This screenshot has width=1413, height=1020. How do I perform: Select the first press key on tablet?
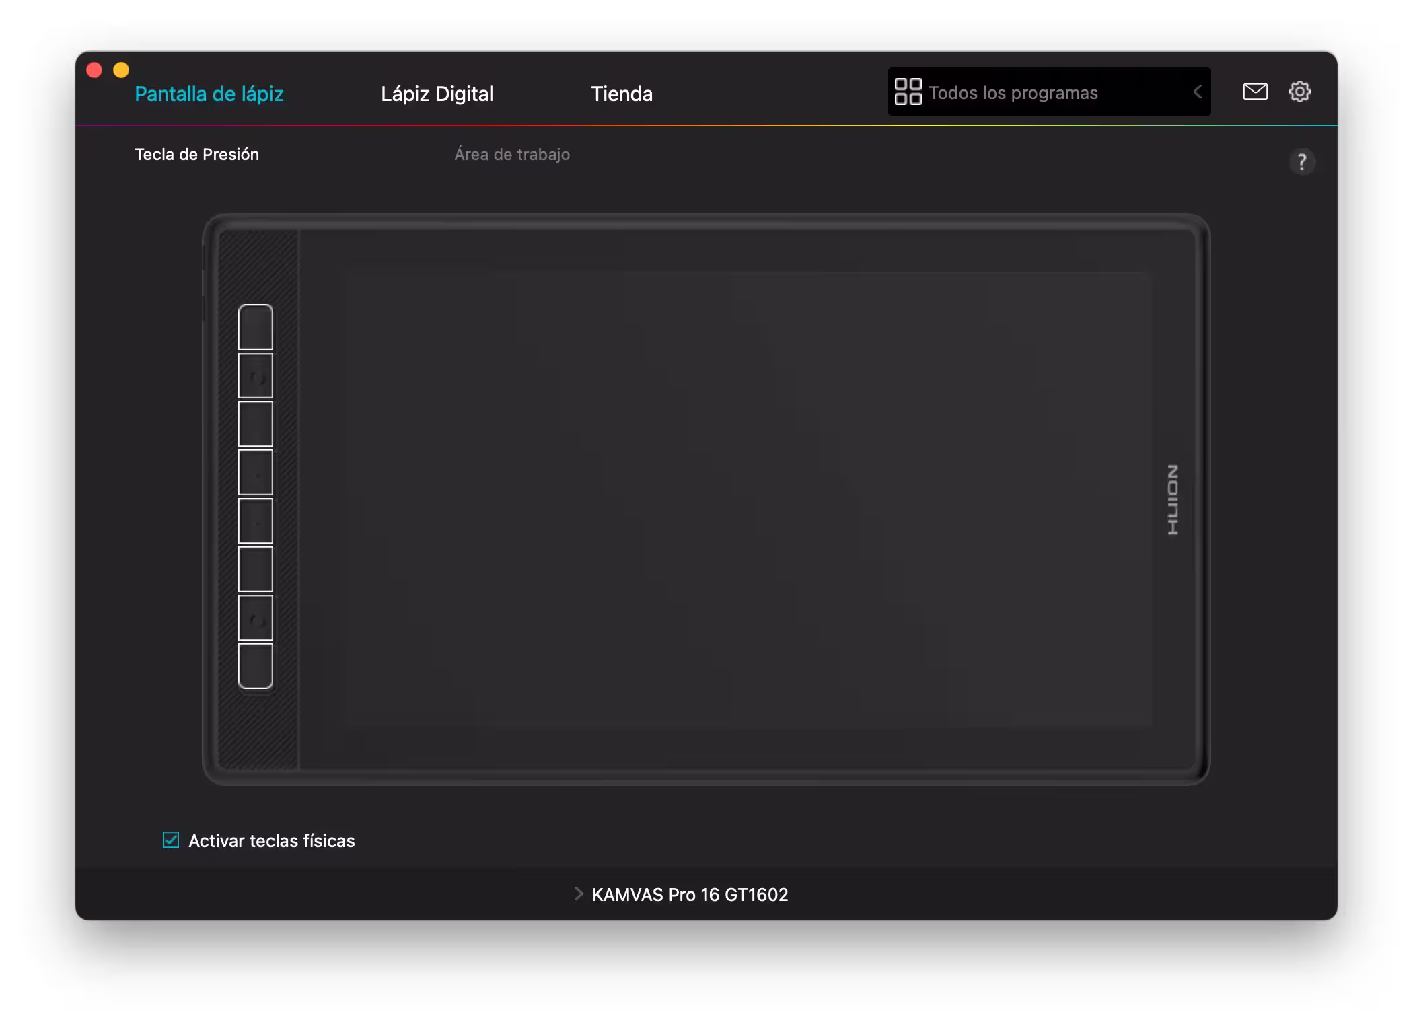pos(256,328)
